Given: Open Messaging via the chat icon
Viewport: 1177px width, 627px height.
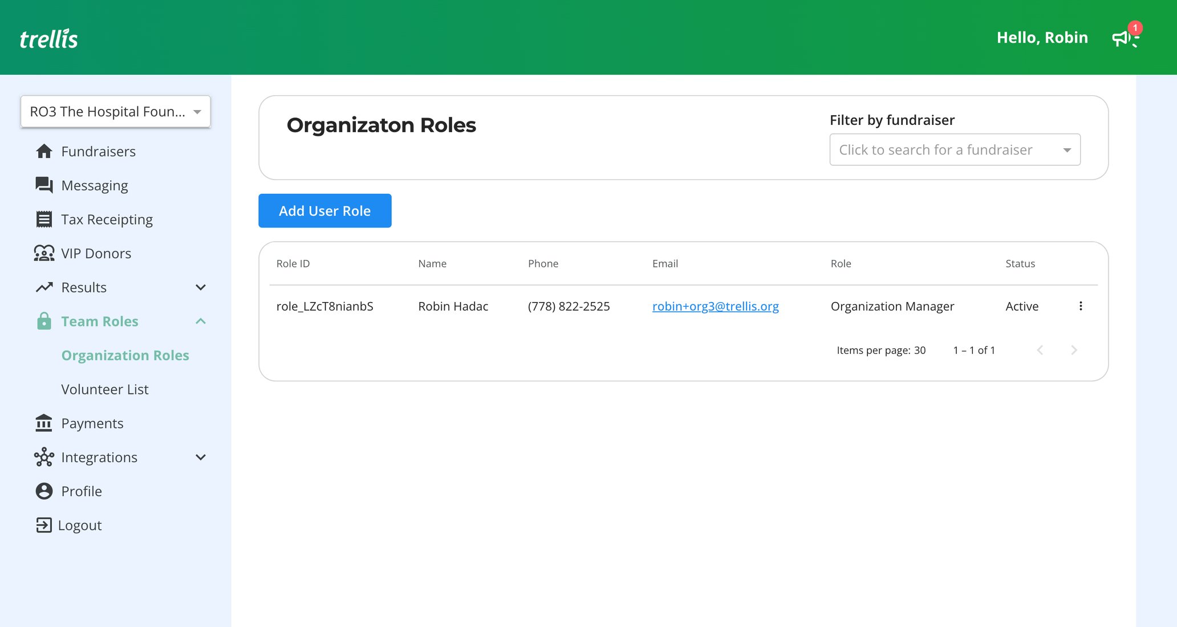Looking at the screenshot, I should point(43,185).
